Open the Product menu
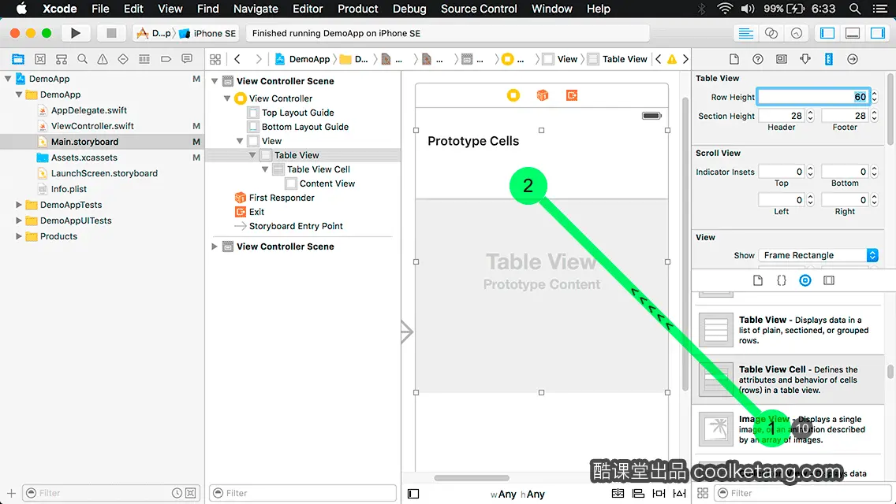This screenshot has height=504, width=896. click(x=358, y=9)
